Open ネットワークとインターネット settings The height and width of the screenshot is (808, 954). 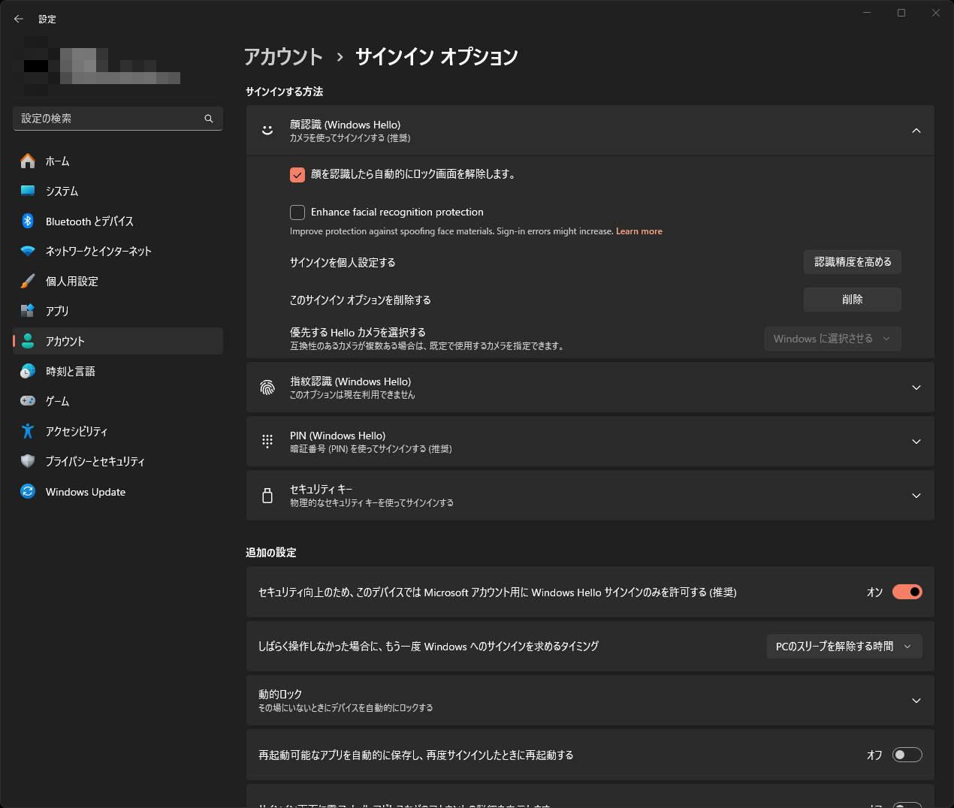click(x=118, y=251)
